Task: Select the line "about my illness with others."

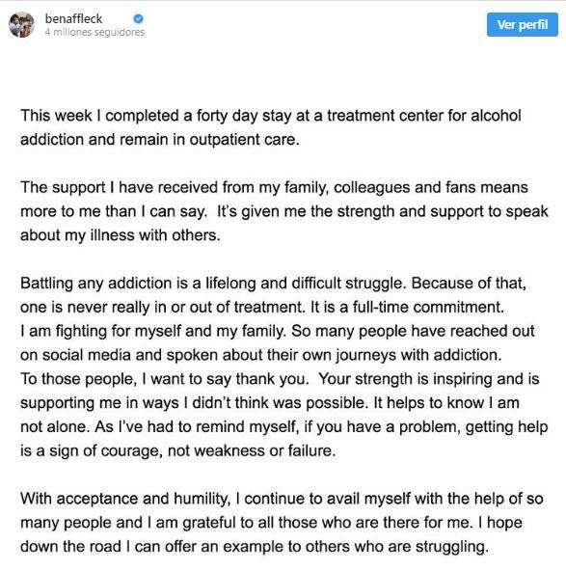Action: tap(121, 235)
